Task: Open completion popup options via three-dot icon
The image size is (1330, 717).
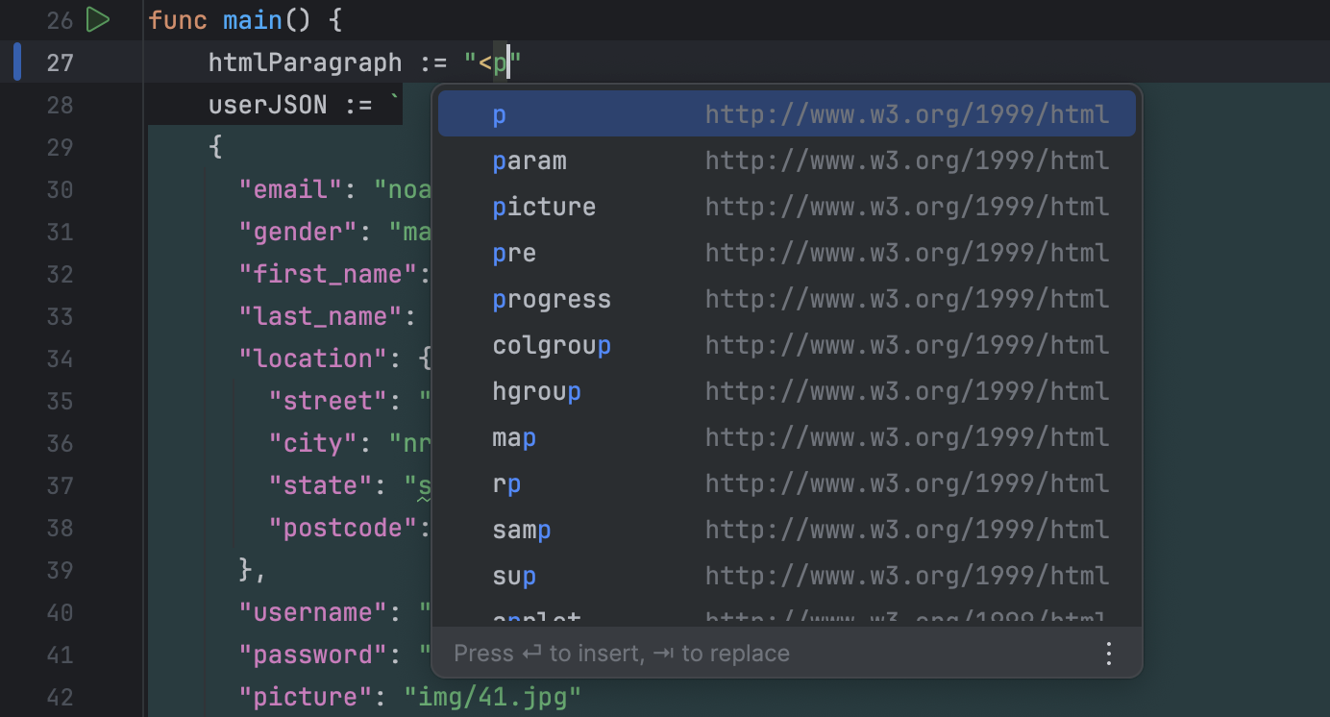Action: 1108,653
